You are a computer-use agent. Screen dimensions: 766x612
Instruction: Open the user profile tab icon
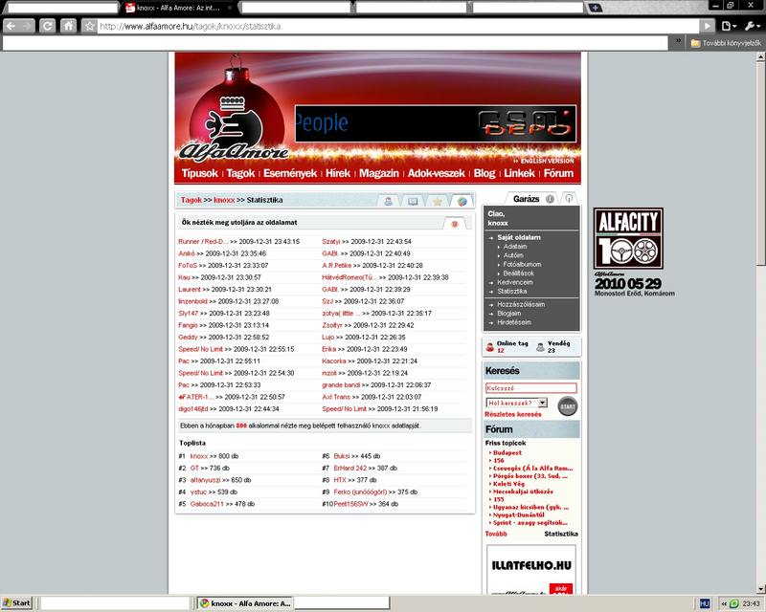coord(390,201)
